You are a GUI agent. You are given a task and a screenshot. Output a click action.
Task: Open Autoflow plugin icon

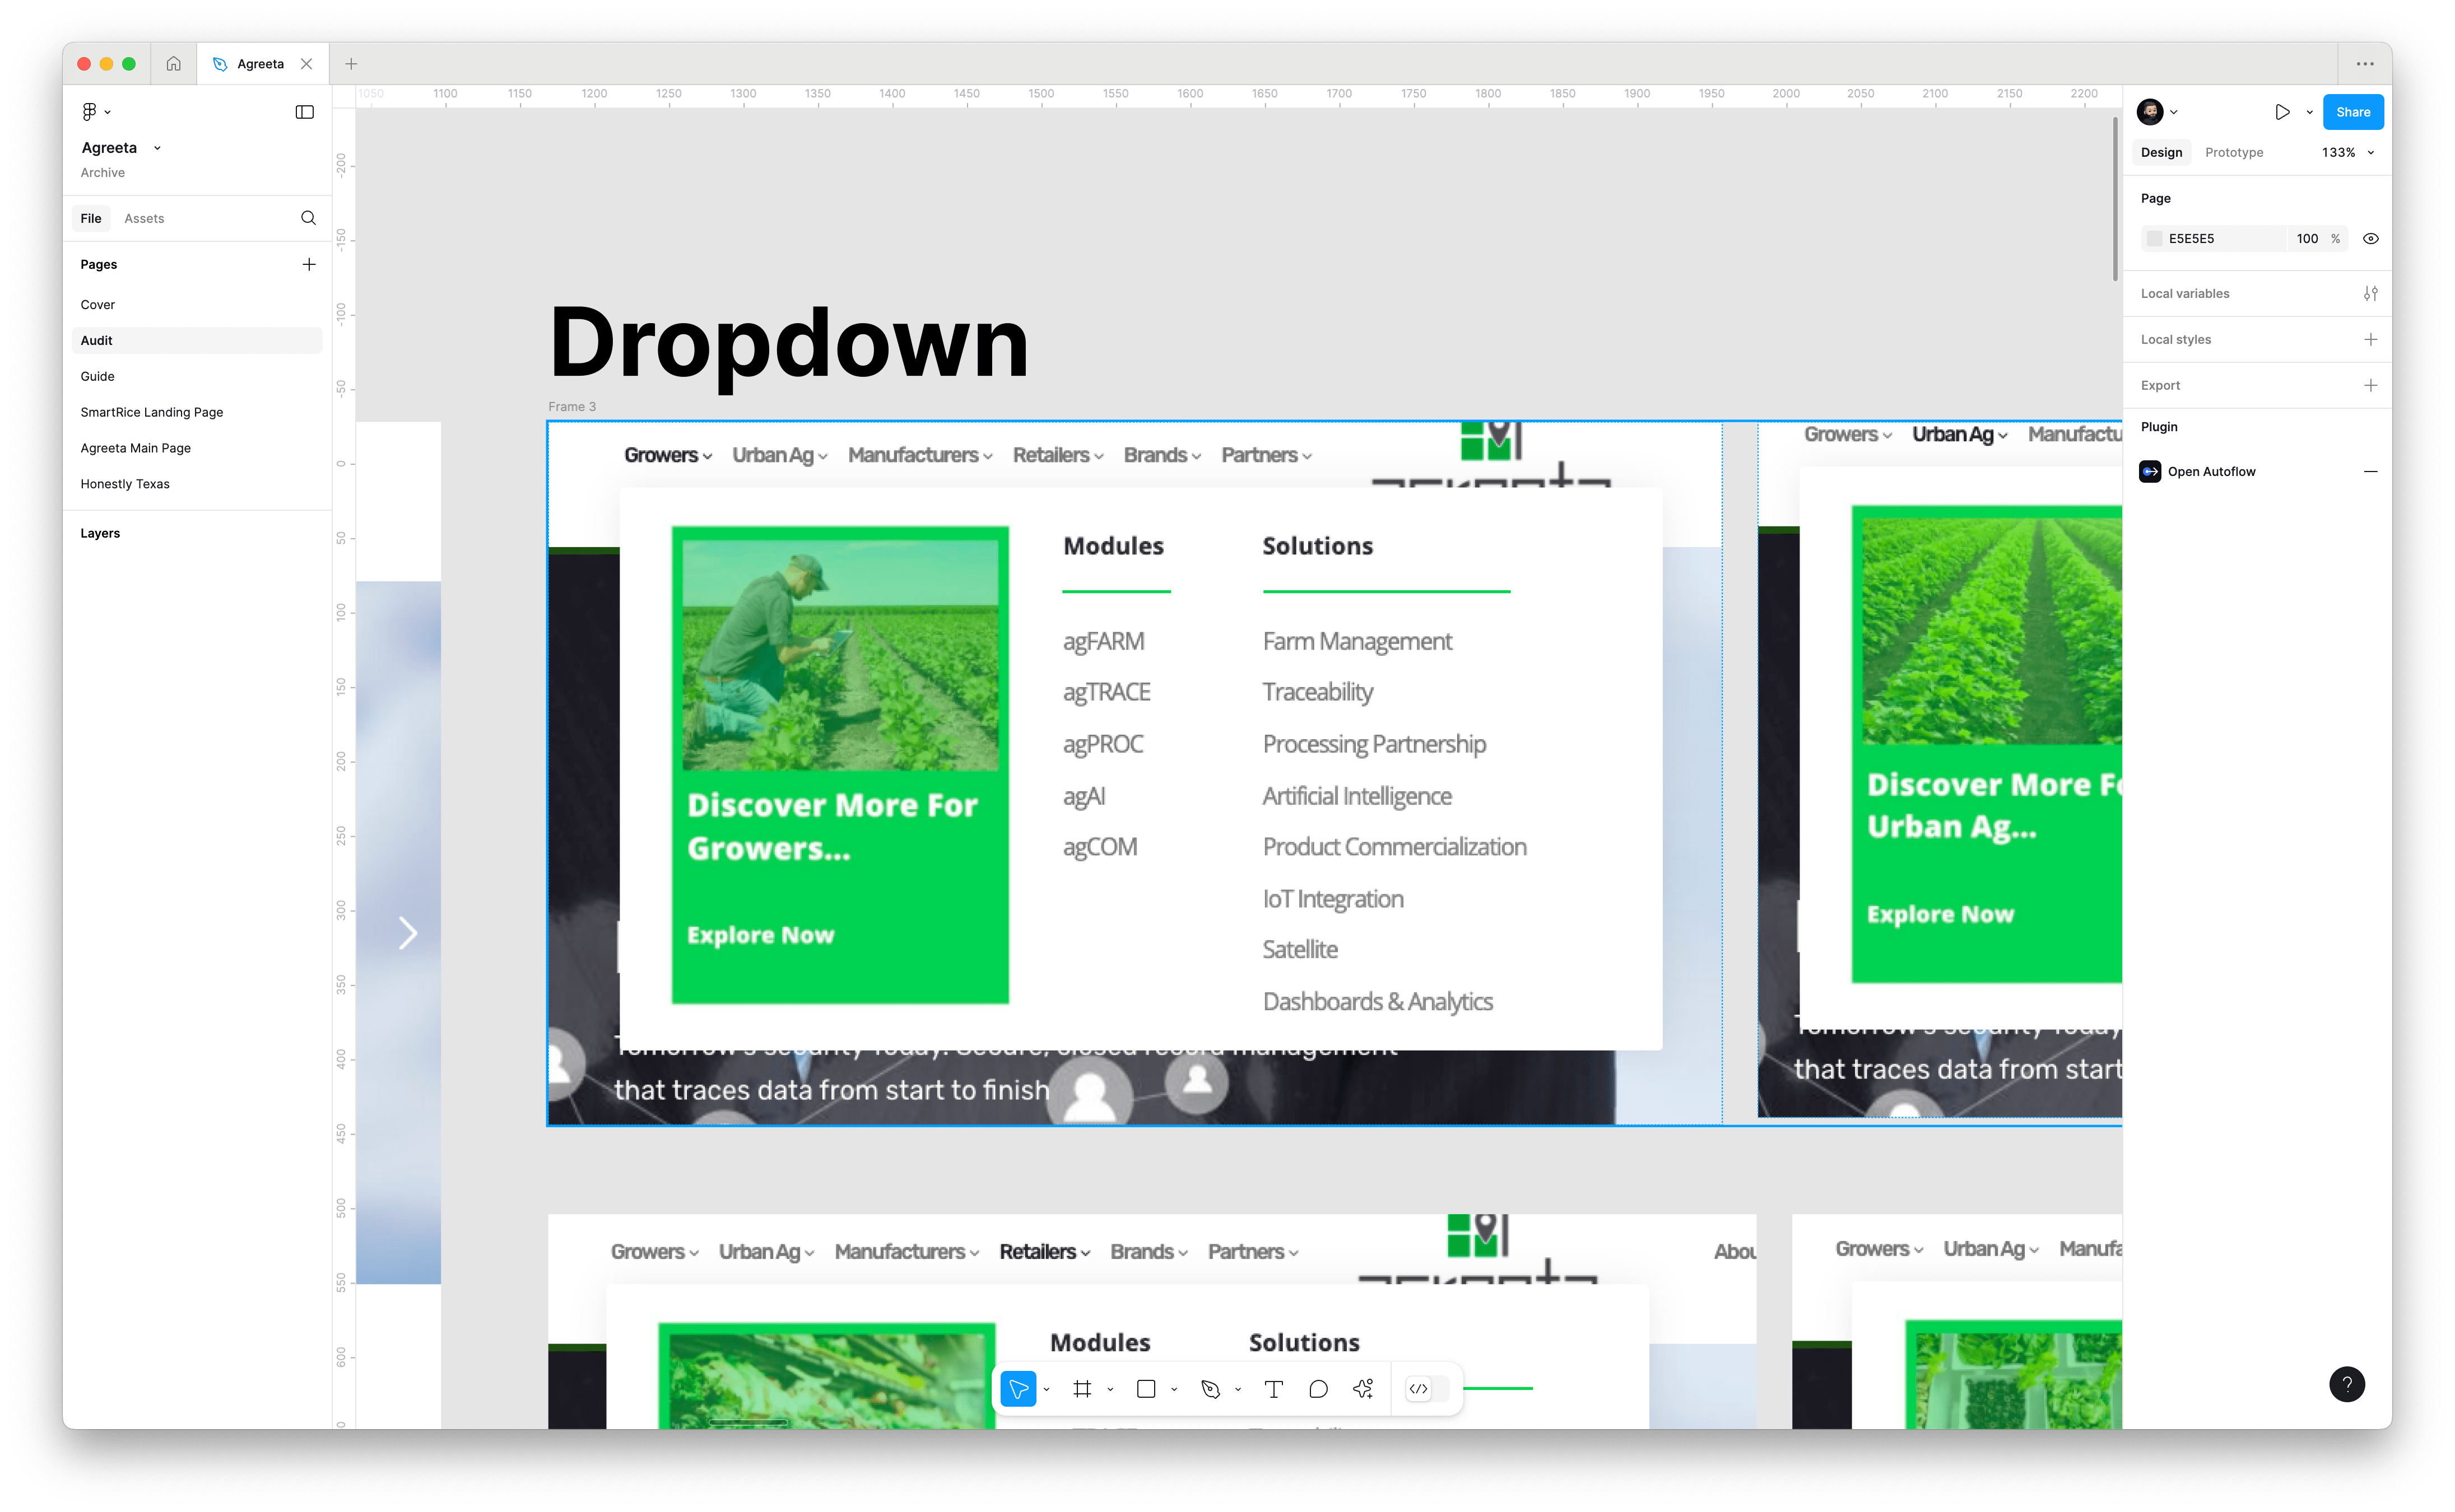pos(2150,471)
